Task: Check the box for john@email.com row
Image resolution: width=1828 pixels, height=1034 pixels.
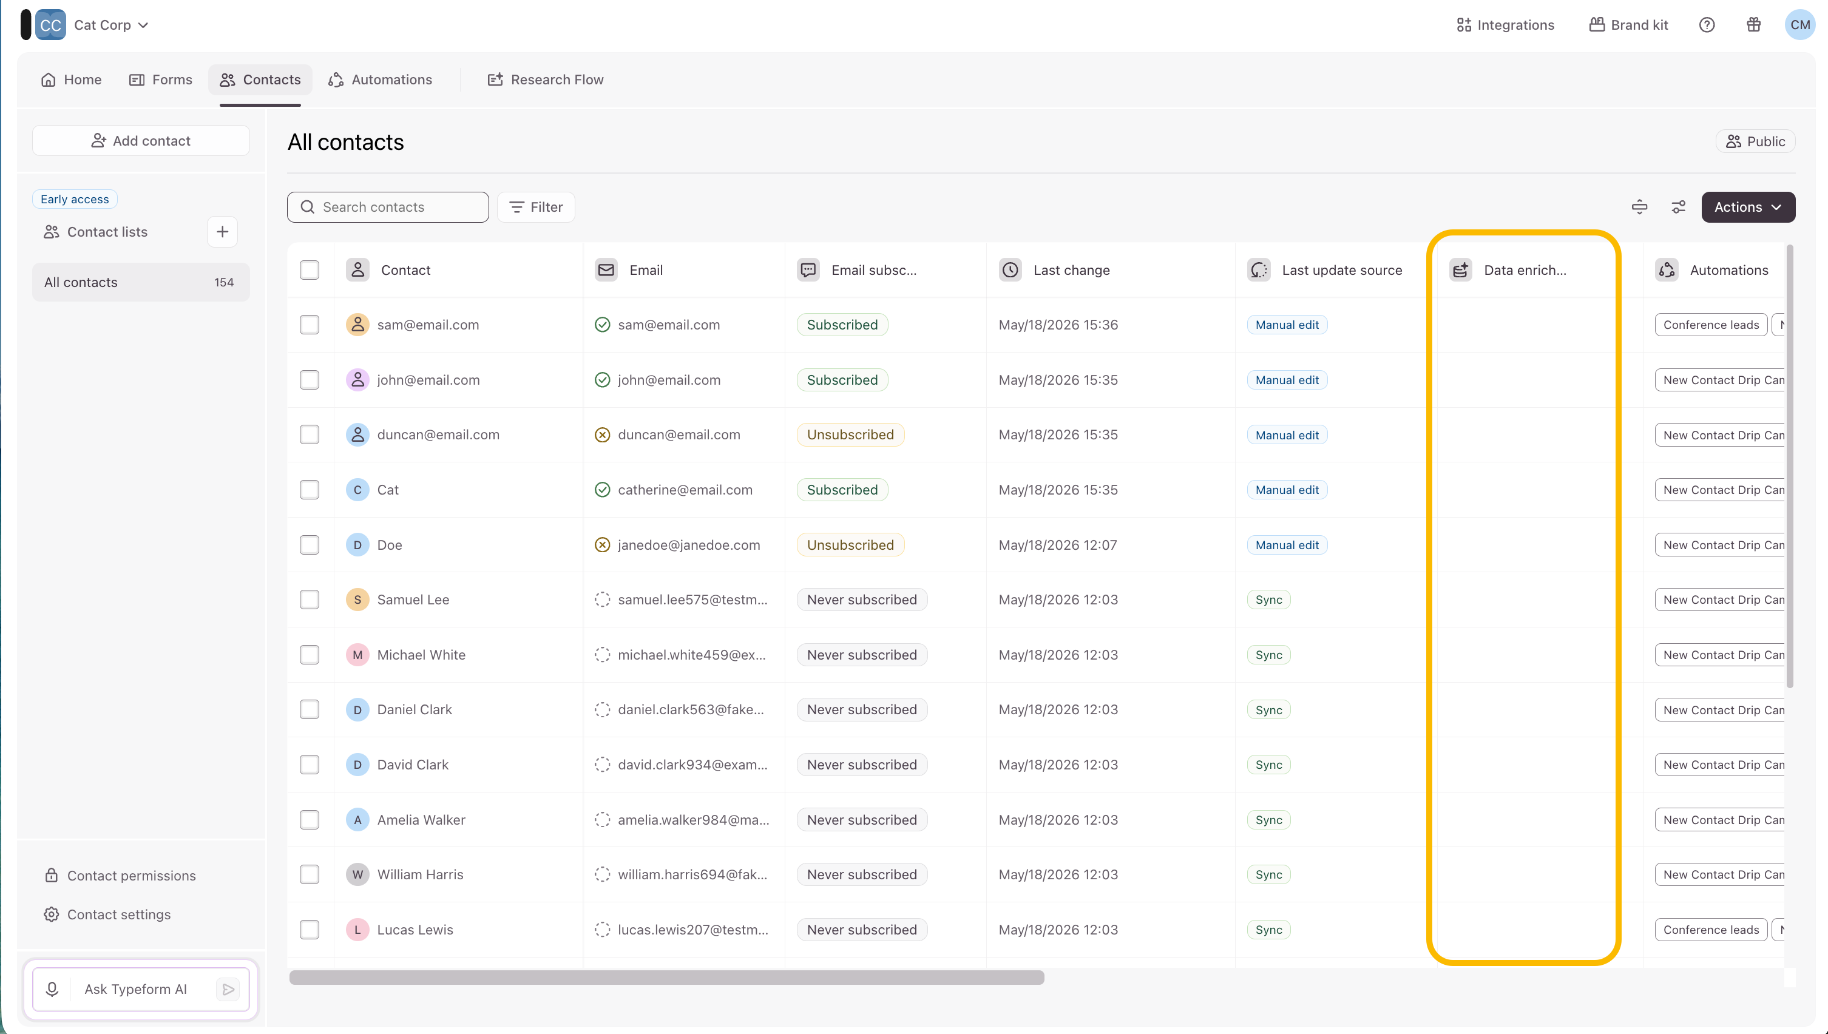Action: pyautogui.click(x=310, y=380)
